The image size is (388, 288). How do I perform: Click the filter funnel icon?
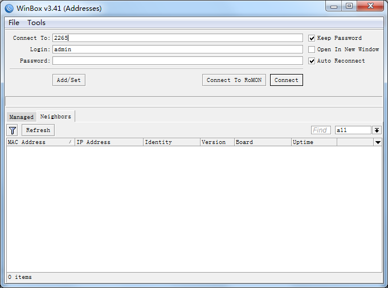click(13, 130)
